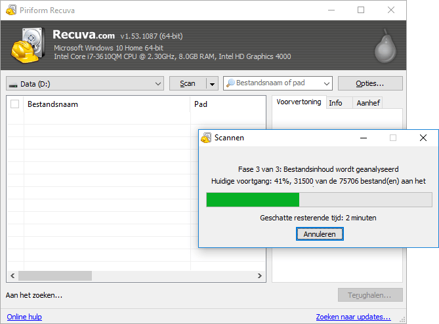Click the 'Huidige voortgang: 41%' text line
The image size is (439, 324).
pos(318,181)
